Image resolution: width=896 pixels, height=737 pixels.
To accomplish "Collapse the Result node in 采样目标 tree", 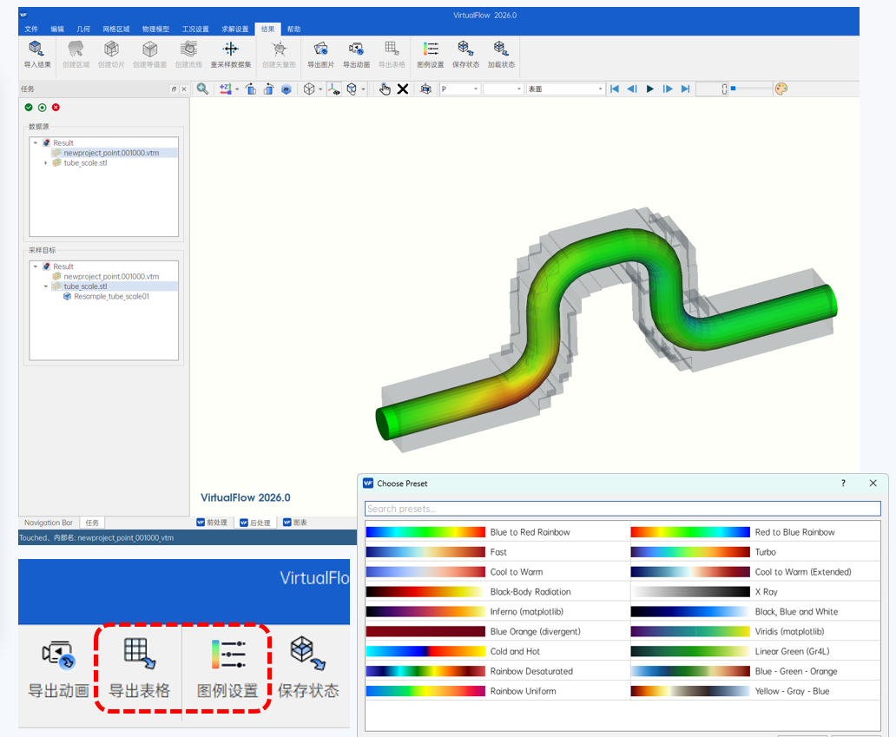I will pos(36,267).
